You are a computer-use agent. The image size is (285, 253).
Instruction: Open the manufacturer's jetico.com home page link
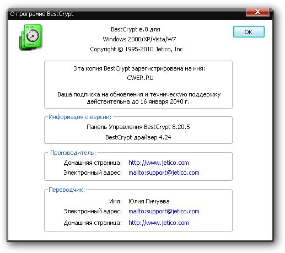(159, 163)
